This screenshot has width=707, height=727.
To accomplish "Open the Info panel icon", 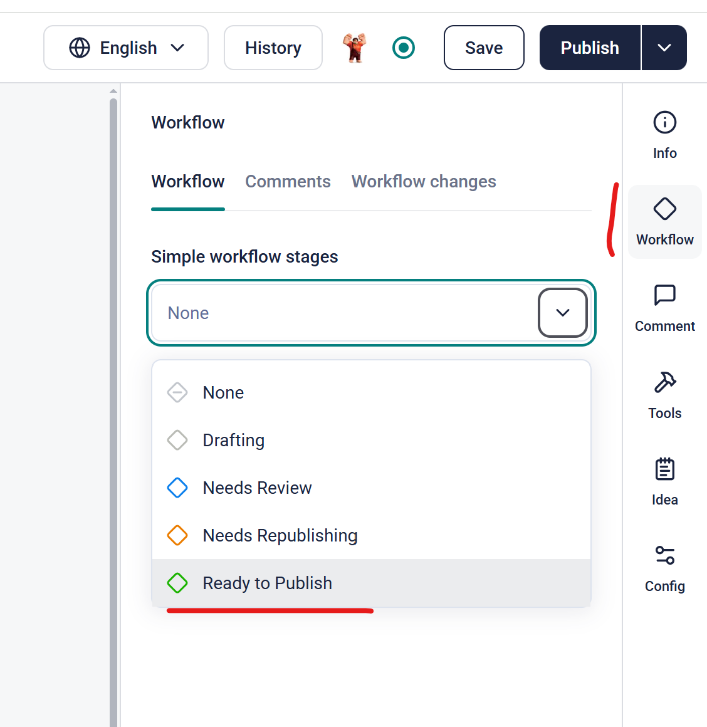I will tap(664, 123).
